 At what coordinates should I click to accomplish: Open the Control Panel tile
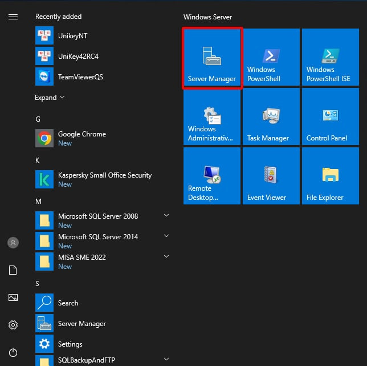point(331,116)
